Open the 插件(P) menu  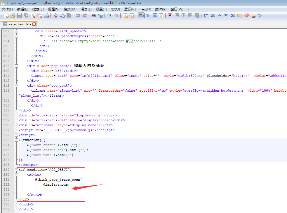coord(161,9)
